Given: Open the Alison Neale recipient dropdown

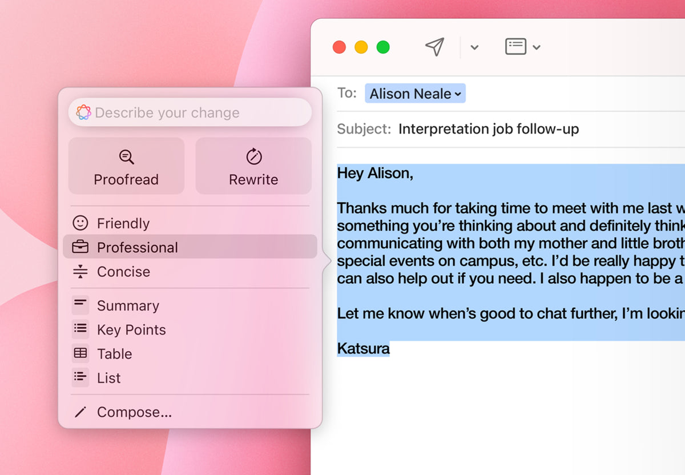Looking at the screenshot, I should [x=415, y=94].
